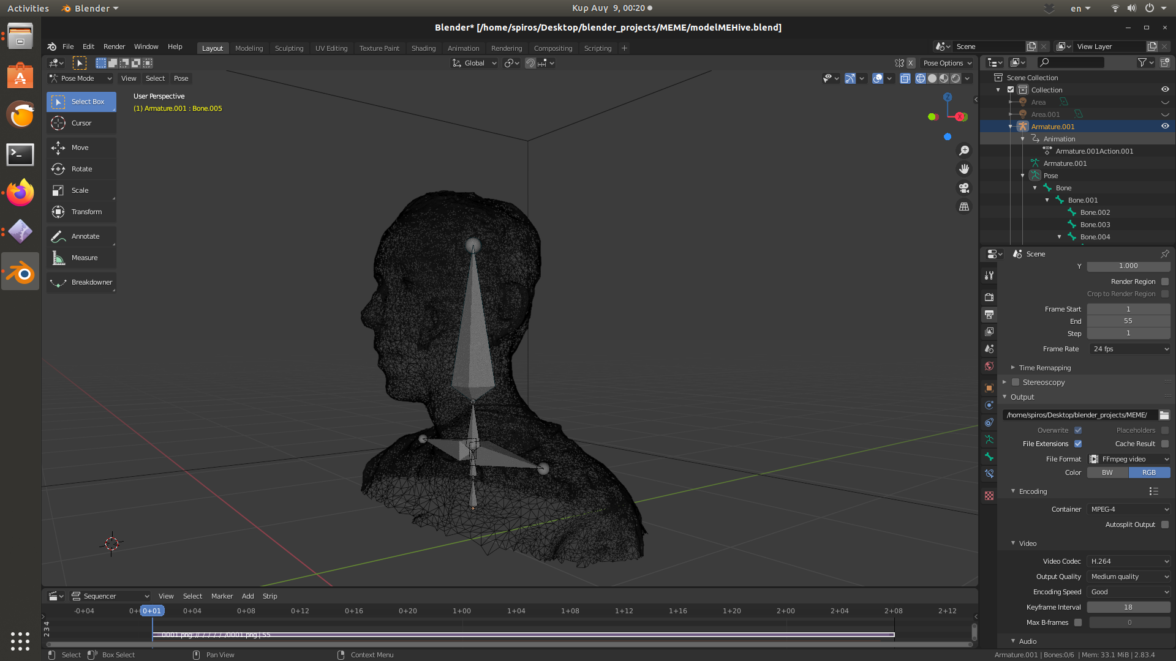Viewport: 1176px width, 661px height.
Task: Switch to the Sculpting workspace tab
Action: click(x=289, y=48)
